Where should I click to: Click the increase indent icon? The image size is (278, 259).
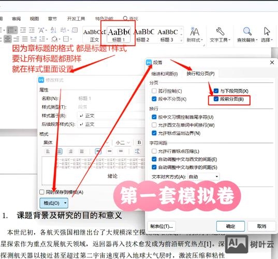[32, 30]
